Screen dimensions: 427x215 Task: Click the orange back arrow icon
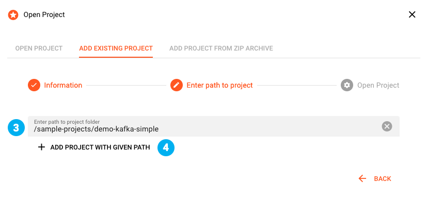362,178
